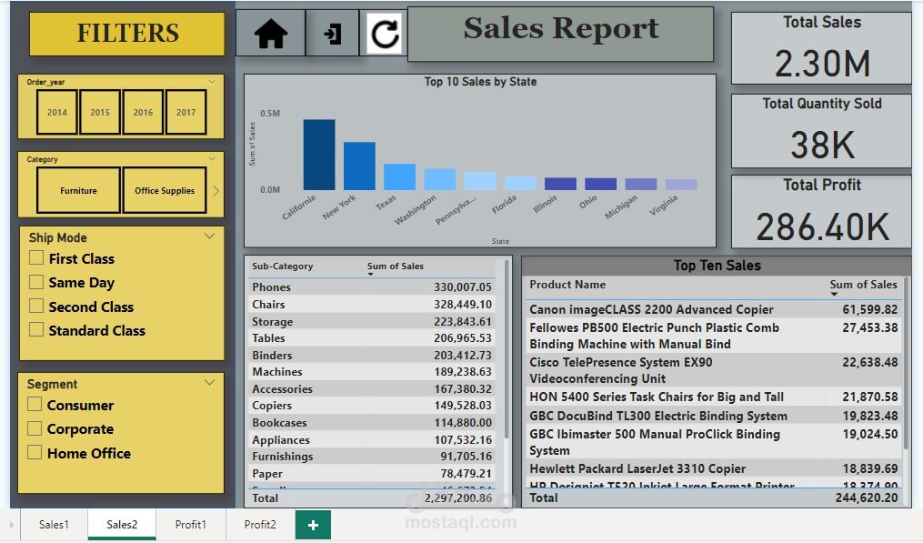
Task: Select the Texas bar in chart
Action: [x=400, y=176]
